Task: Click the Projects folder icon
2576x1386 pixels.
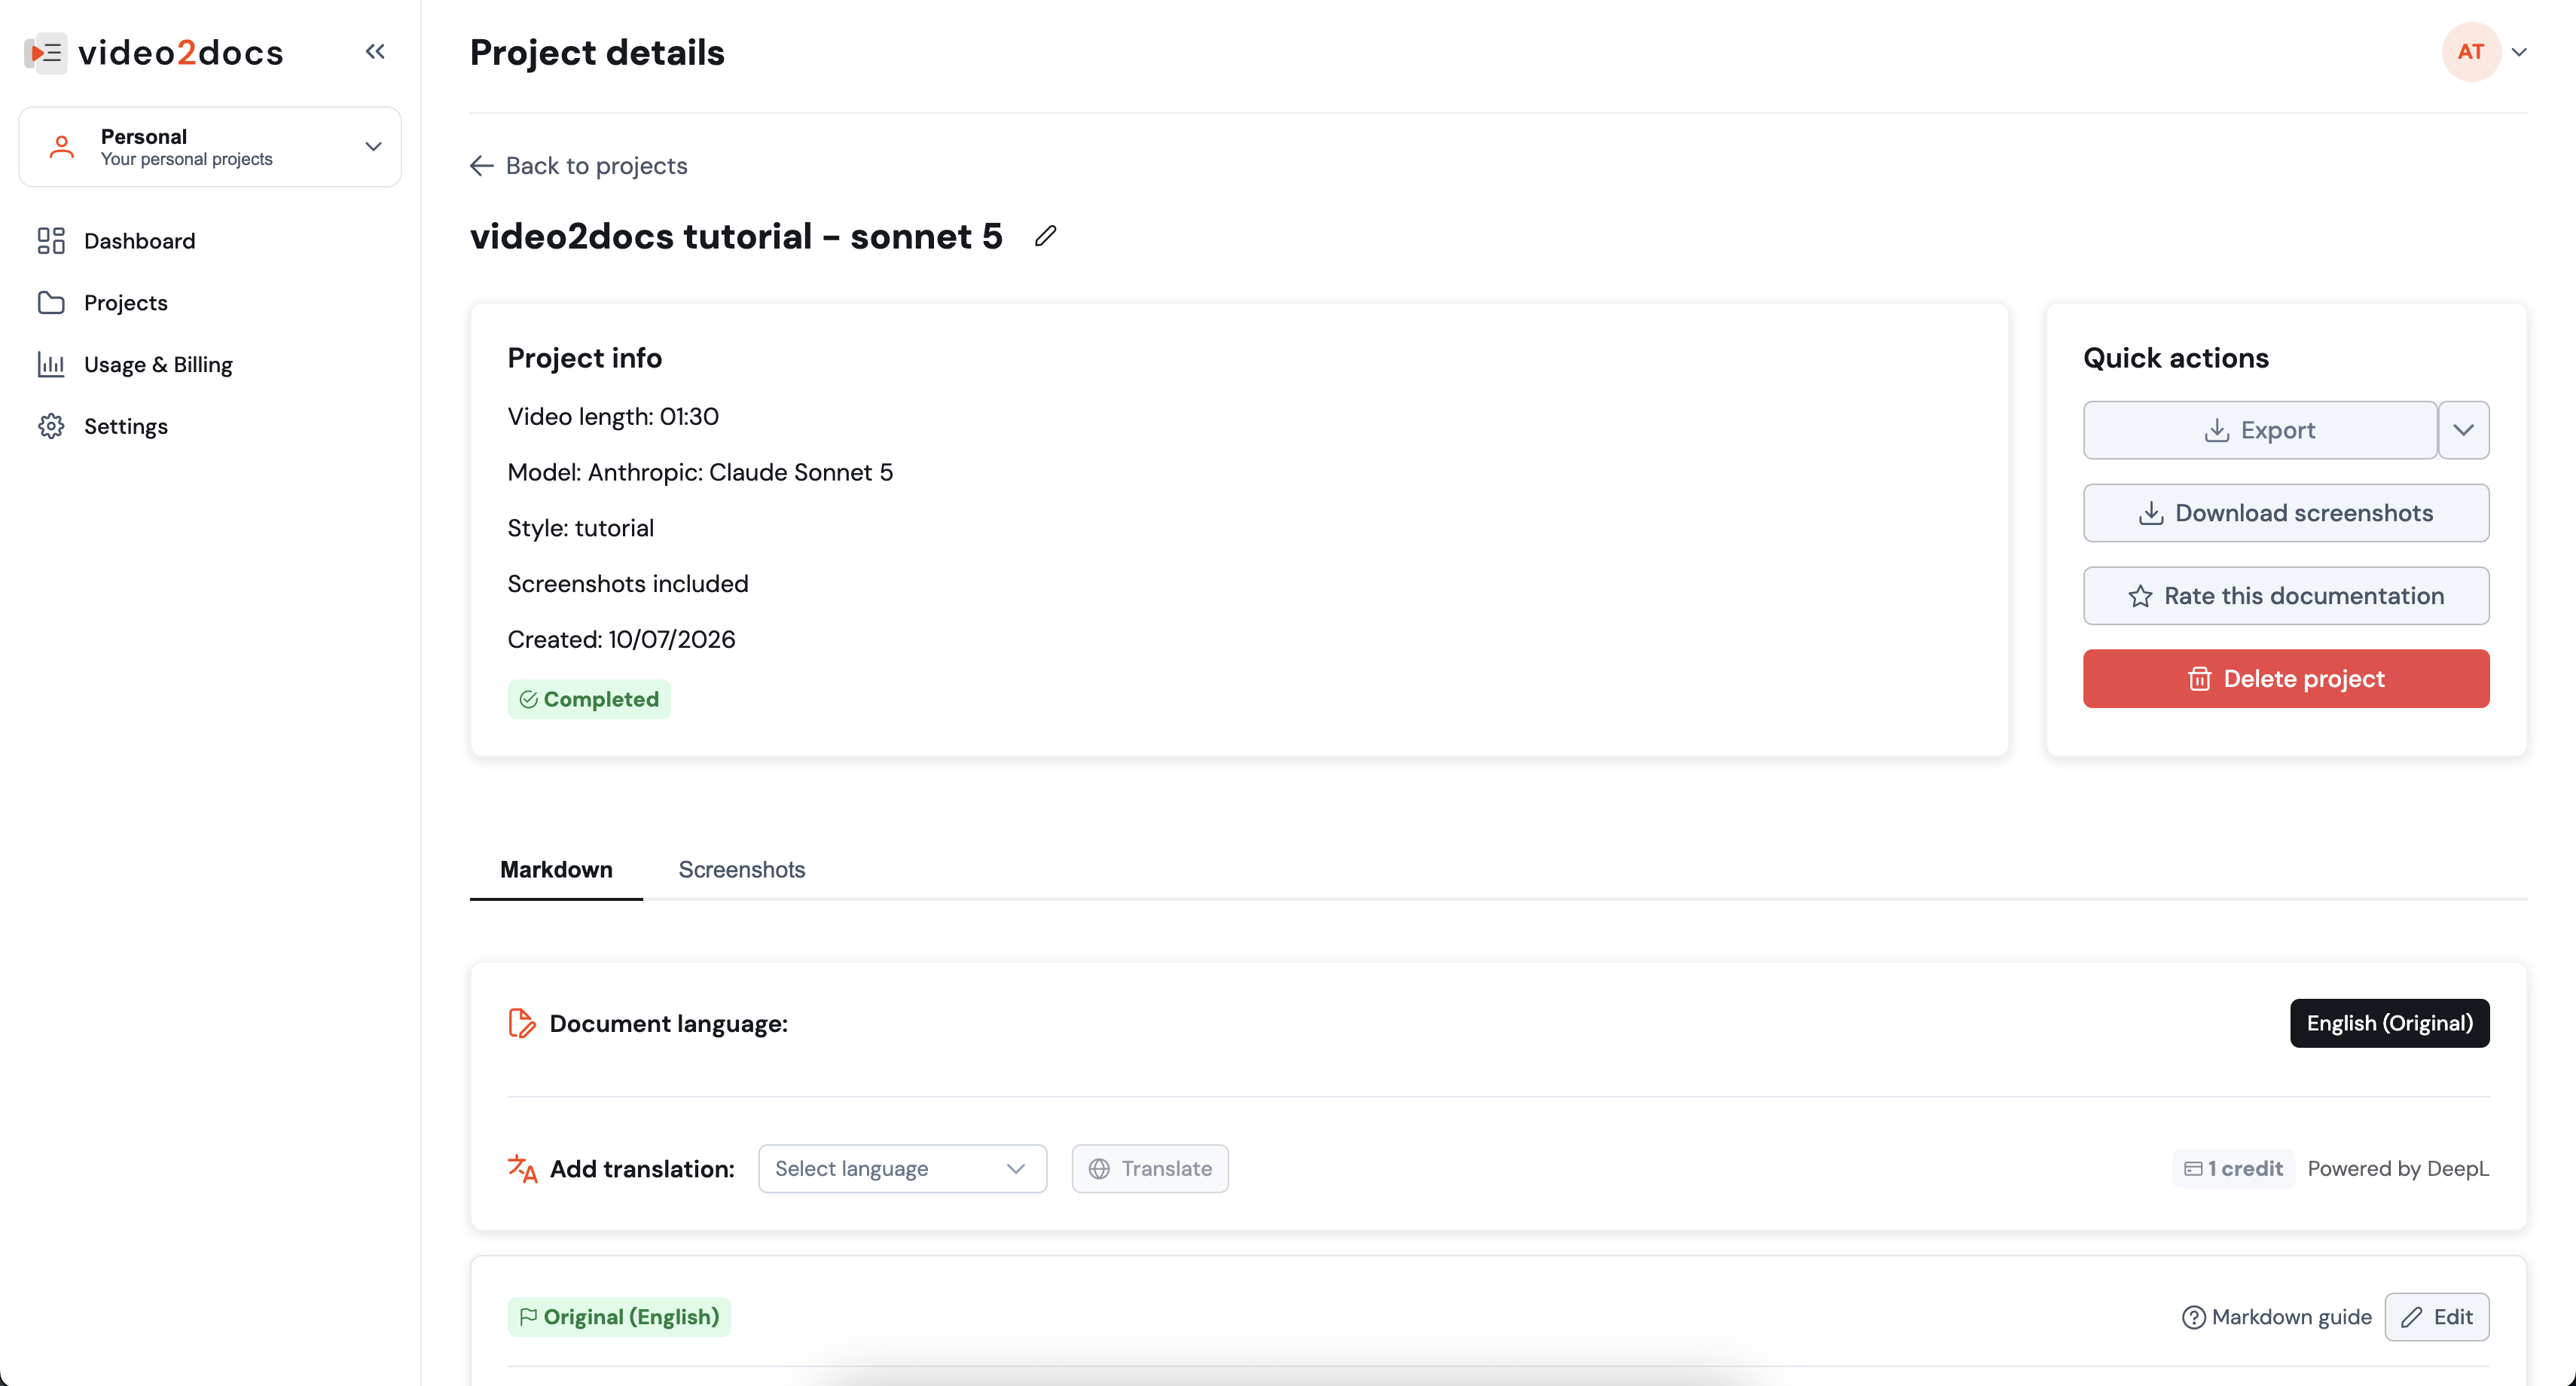Action: coord(51,303)
